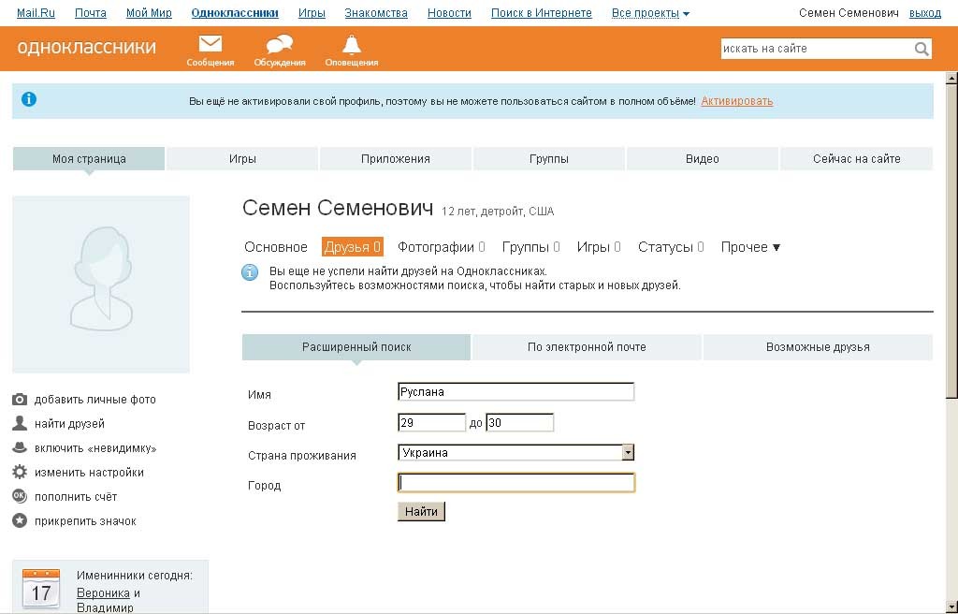Open the Игры top bar link
Screen dimensions: 958x614
312,13
